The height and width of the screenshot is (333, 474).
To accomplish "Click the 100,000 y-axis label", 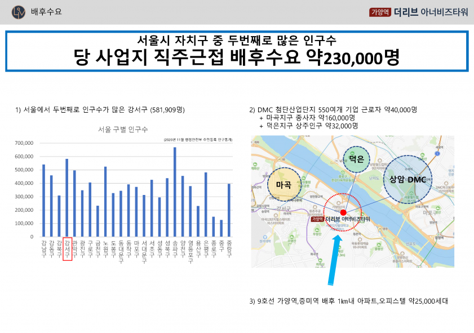I will click(24, 223).
